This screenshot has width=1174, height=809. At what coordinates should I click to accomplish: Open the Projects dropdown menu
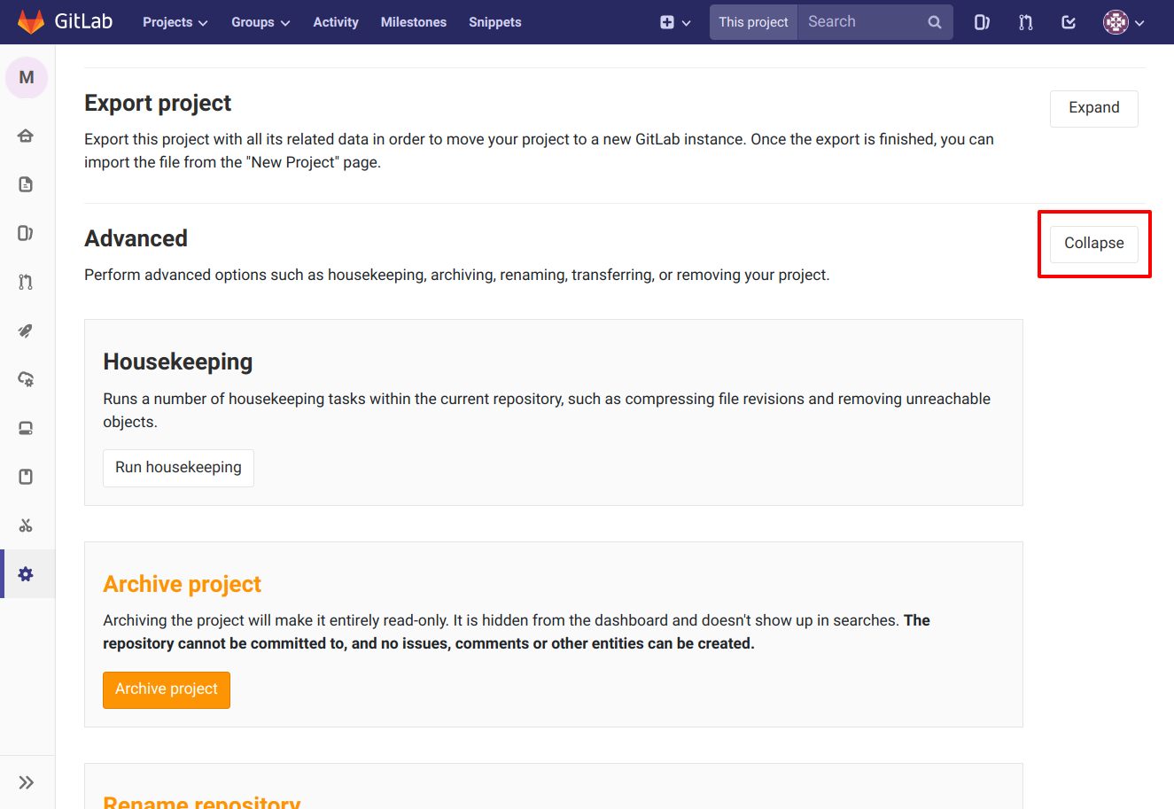[175, 22]
